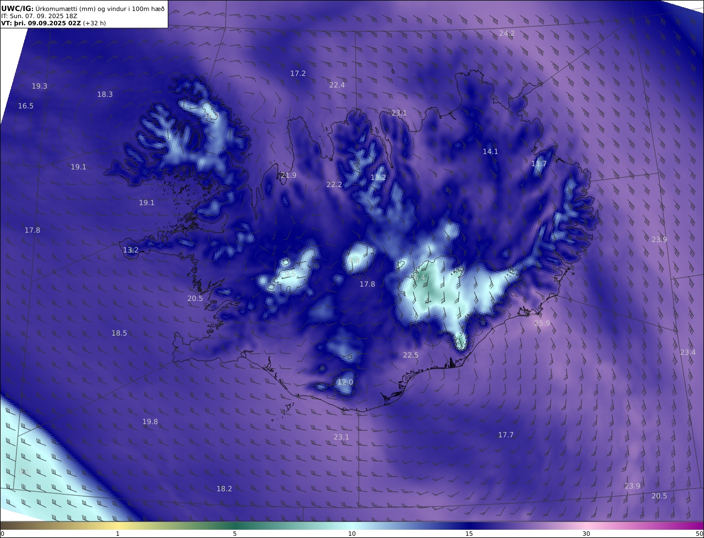Click the 22.2 value on the map

(334, 185)
